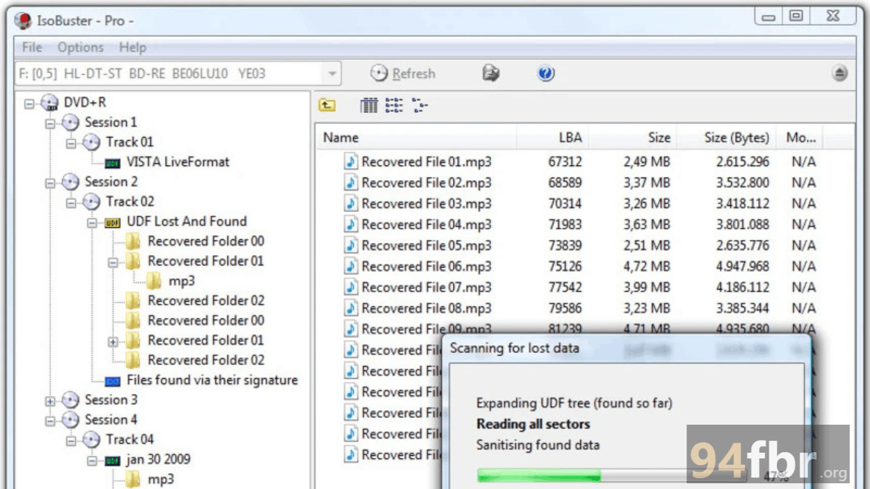Click LBA value 79586
Image resolution: width=870 pixels, height=489 pixels.
(x=565, y=308)
